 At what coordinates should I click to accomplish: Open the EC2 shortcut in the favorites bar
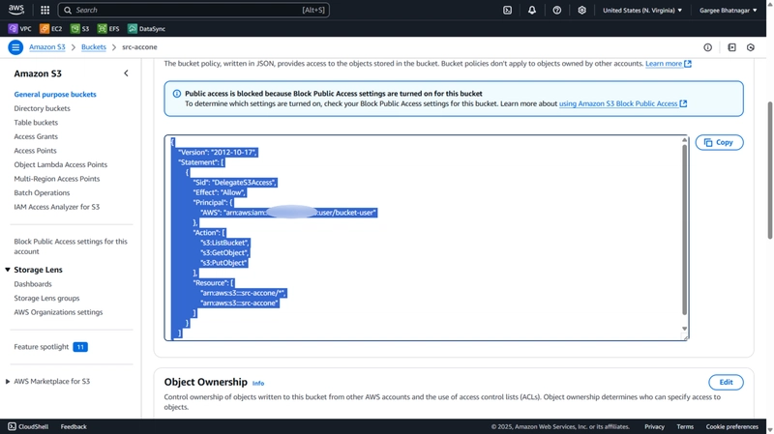[51, 29]
